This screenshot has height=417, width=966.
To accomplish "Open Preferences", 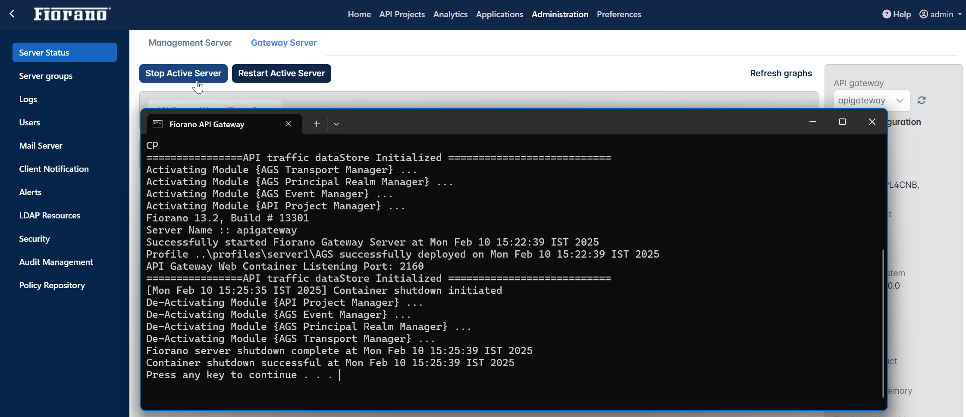I will point(619,14).
